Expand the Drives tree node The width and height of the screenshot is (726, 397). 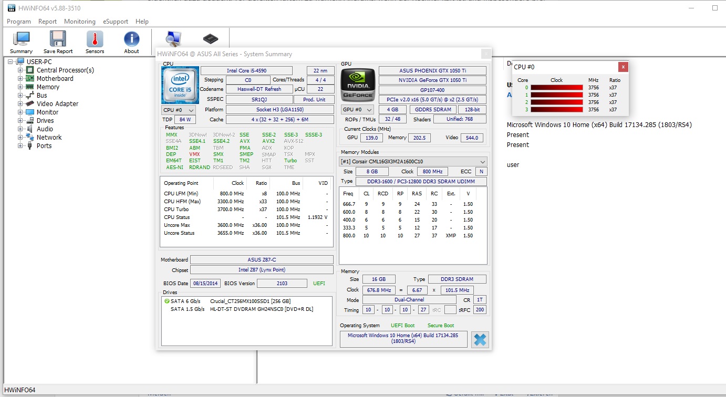coord(20,120)
